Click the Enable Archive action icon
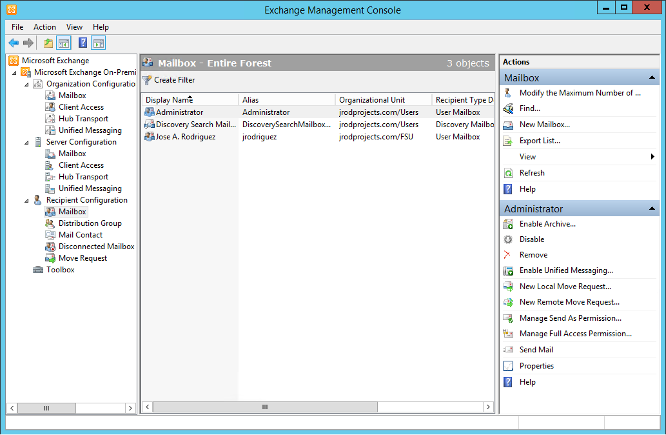 click(x=508, y=224)
